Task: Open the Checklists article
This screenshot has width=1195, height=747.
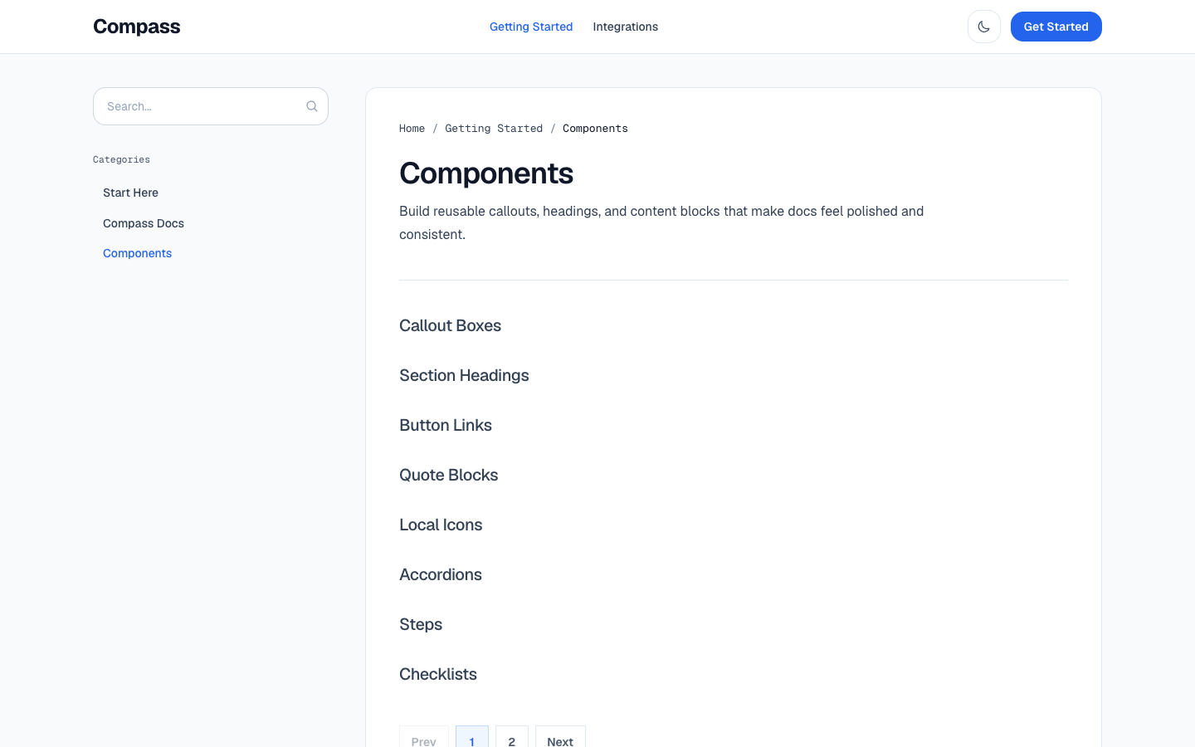Action: click(438, 674)
